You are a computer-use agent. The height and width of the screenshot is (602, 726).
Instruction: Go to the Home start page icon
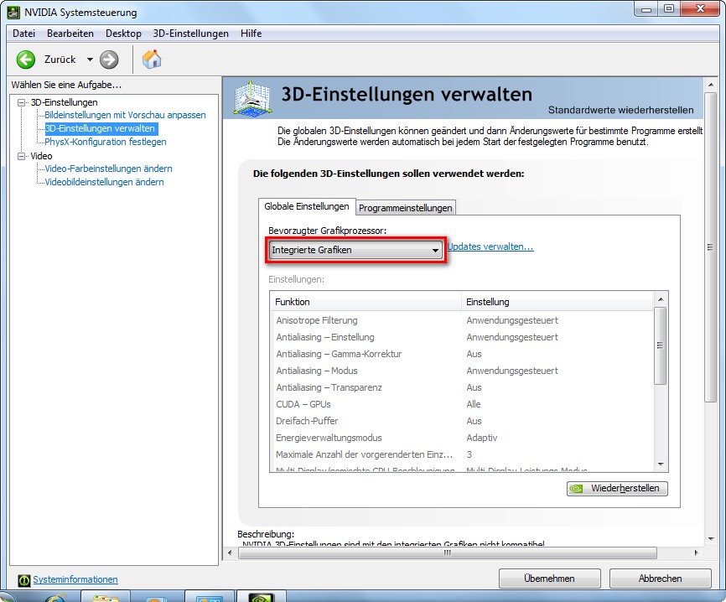pos(152,60)
